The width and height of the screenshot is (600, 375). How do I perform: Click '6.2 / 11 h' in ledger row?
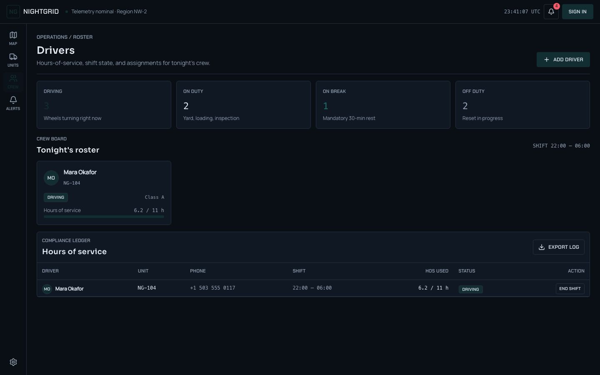[433, 288]
